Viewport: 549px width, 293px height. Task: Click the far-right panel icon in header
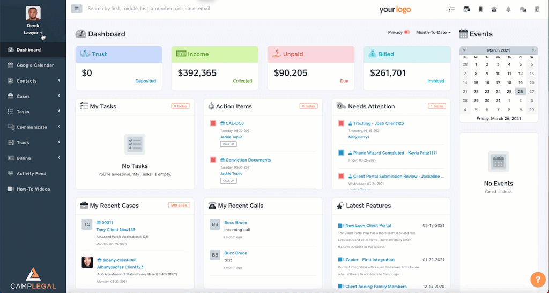point(537,10)
